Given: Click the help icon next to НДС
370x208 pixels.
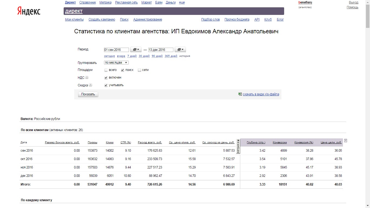Looking at the screenshot, I should click(87, 77).
